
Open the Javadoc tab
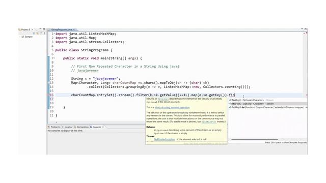pos(67,127)
